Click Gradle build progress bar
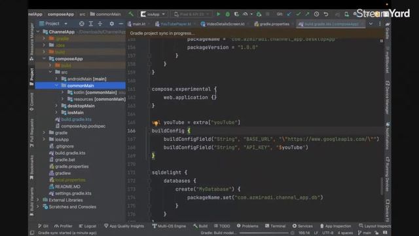The height and width of the screenshot is (236, 419). [x=263, y=233]
